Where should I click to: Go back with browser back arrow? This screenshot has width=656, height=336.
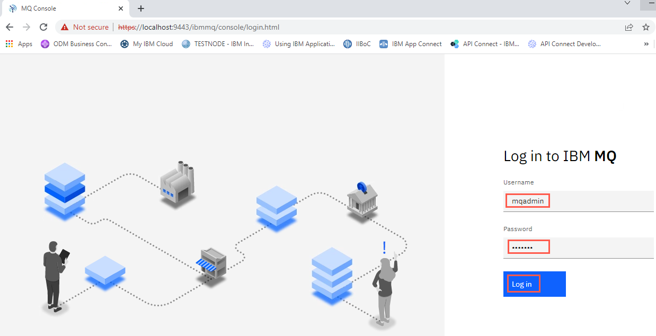coord(10,27)
